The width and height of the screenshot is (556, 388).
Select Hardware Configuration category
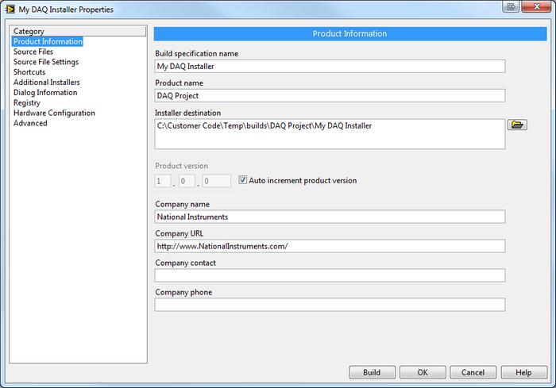tap(54, 113)
